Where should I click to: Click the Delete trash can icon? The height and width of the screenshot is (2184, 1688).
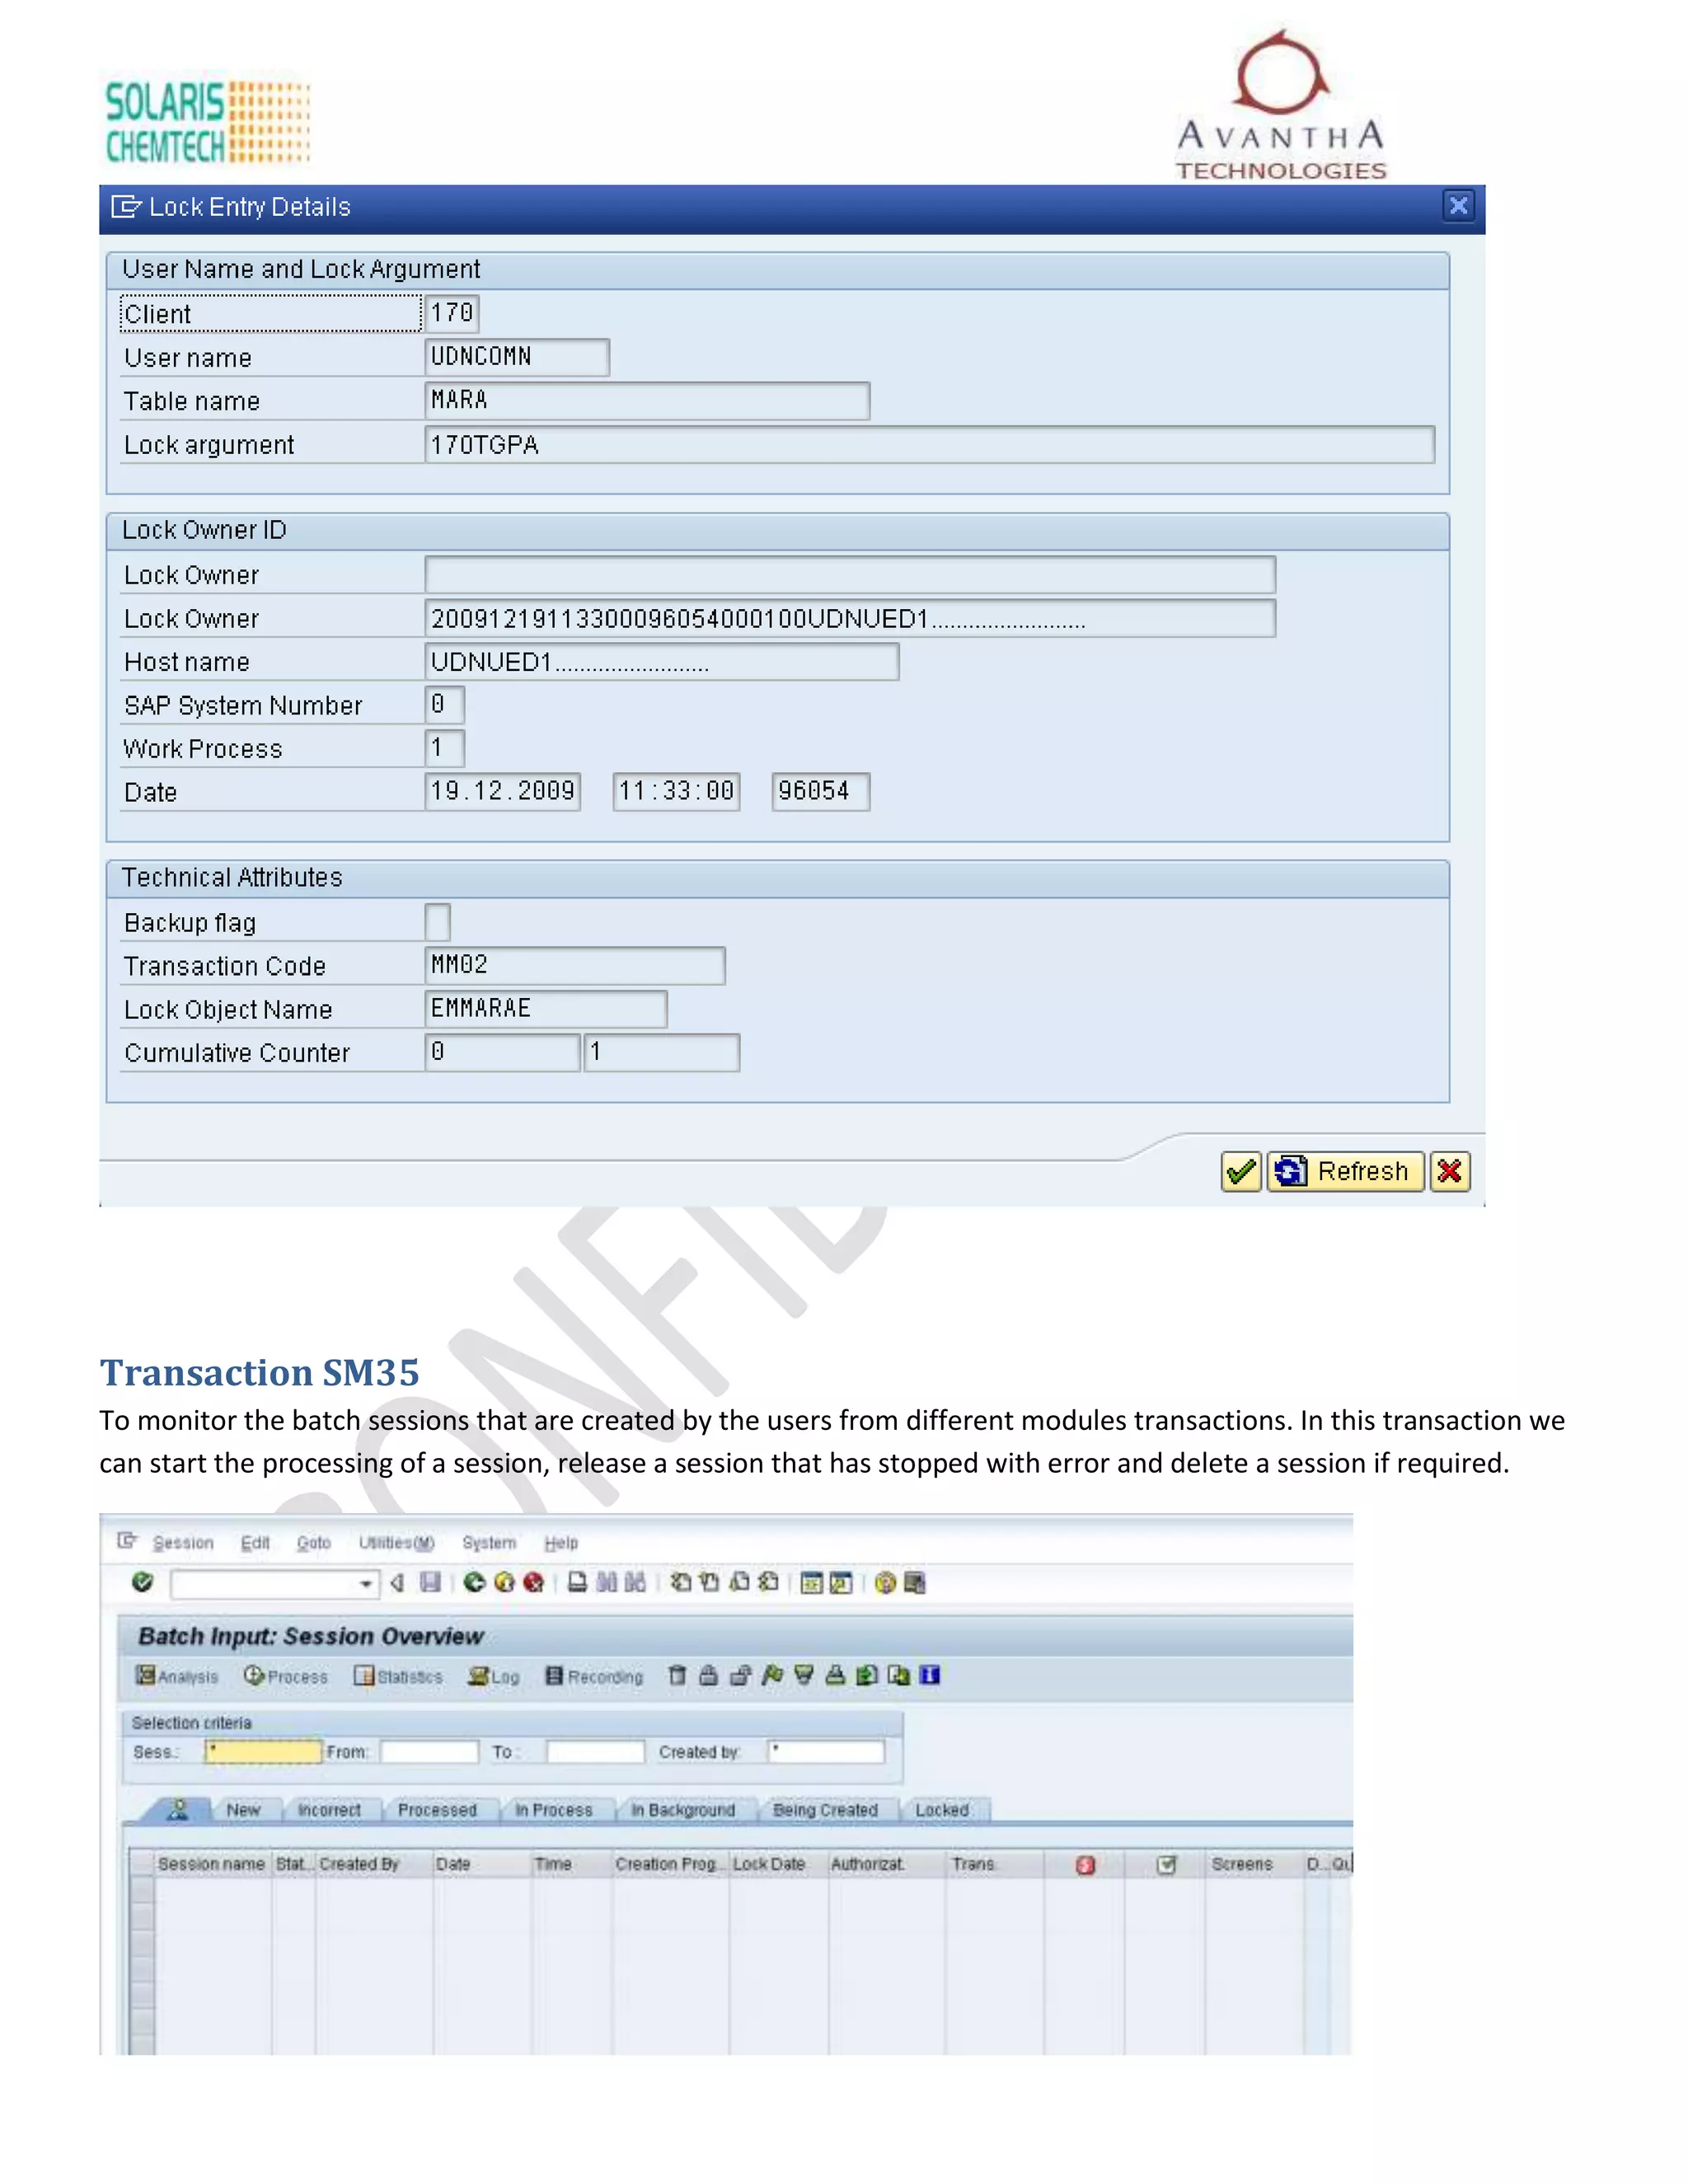677,1675
